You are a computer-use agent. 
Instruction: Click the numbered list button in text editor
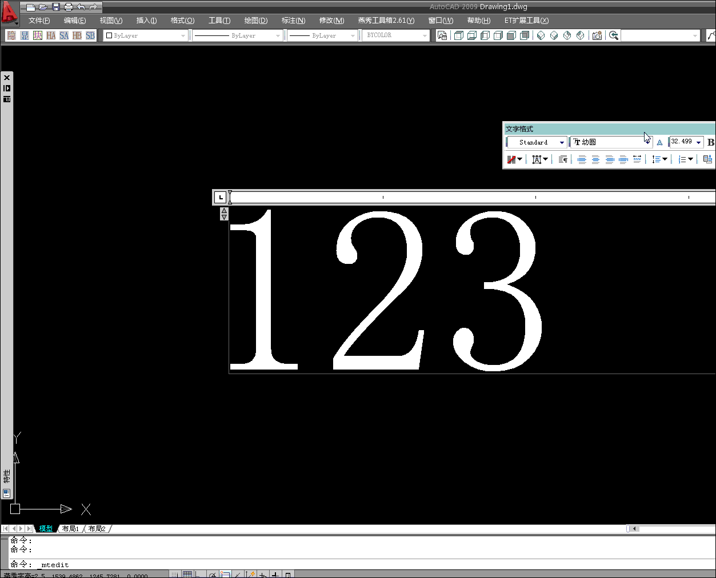pyautogui.click(x=684, y=159)
